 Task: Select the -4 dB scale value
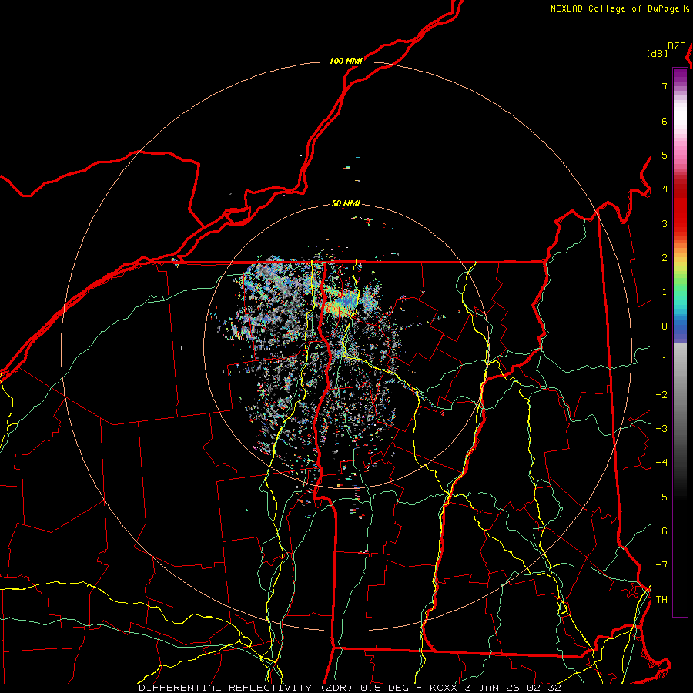coord(661,463)
